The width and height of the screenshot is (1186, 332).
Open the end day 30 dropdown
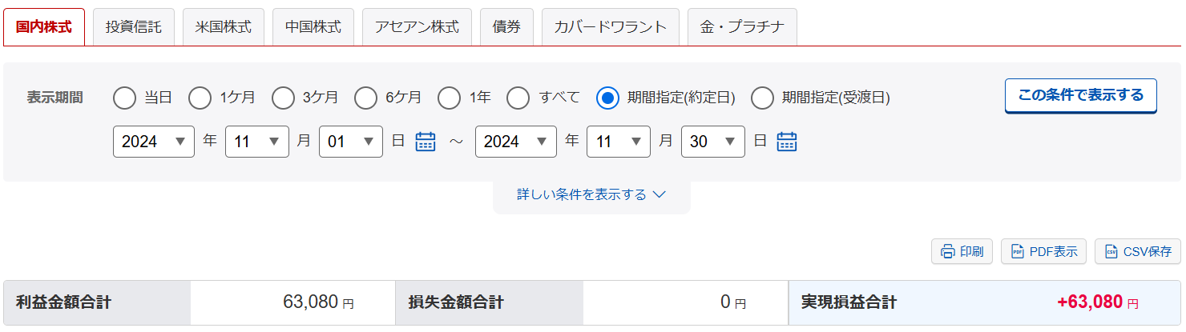coord(713,142)
